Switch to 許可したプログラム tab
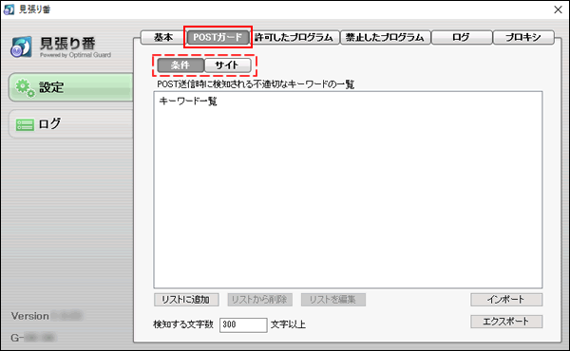This screenshot has width=570, height=351. (294, 37)
